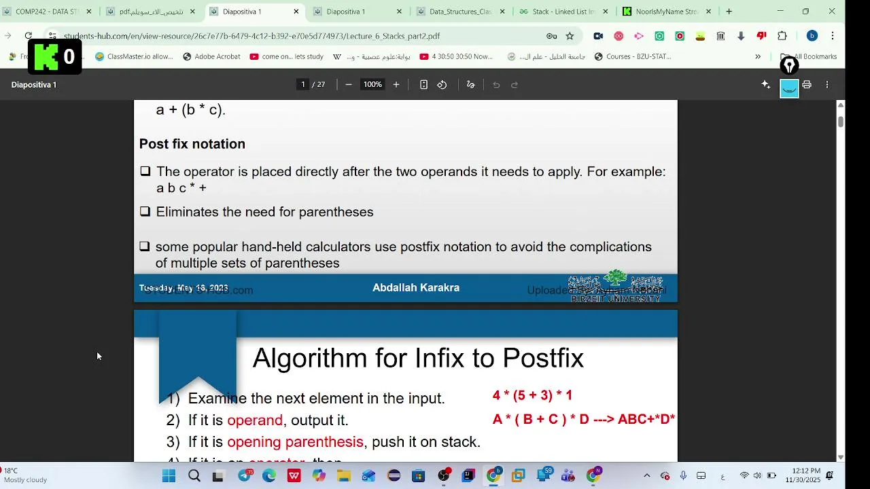Viewport: 870px width, 489px height.
Task: Click 'Algorithm for Infix to Postfix' heading
Action: tap(418, 358)
